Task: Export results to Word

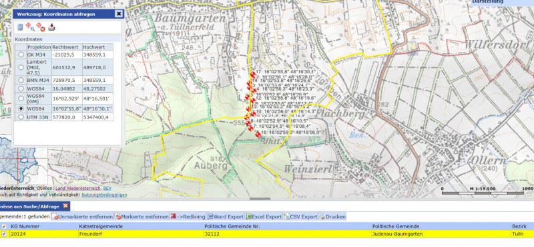Action: point(226,216)
